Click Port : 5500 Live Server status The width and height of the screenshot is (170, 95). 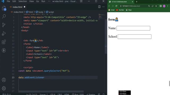[78, 94]
